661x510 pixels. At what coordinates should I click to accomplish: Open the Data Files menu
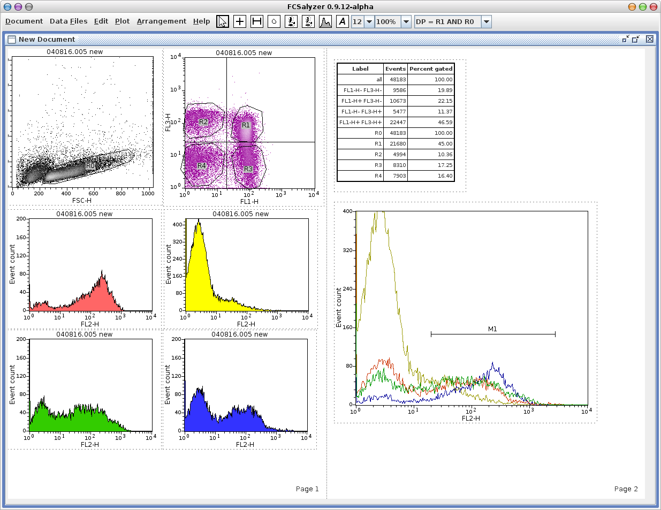[x=69, y=21]
